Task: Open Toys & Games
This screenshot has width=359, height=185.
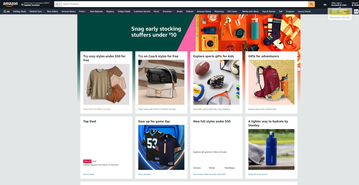Action: pos(269,11)
